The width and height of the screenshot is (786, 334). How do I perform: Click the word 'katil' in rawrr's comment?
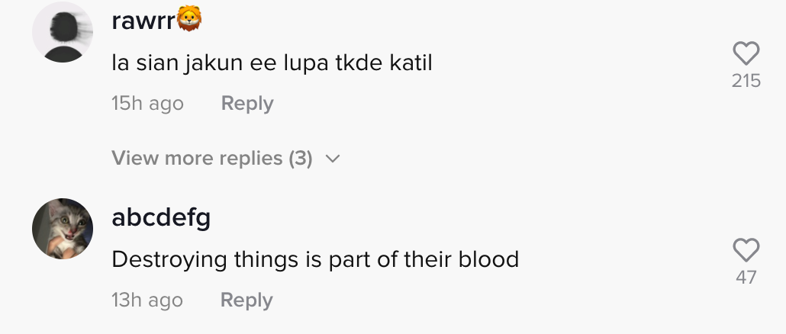point(411,63)
